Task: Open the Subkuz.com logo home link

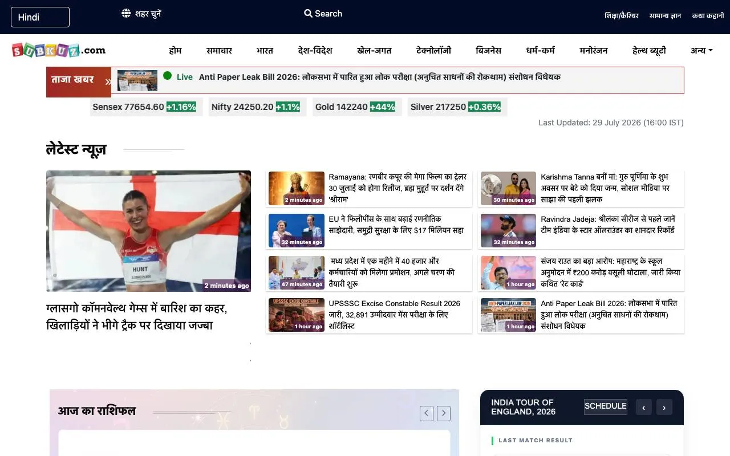Action: (x=59, y=50)
